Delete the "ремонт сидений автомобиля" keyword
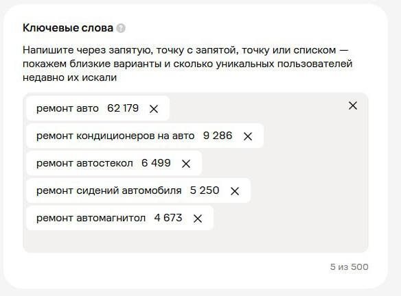This screenshot has height=296, width=401. click(x=235, y=191)
